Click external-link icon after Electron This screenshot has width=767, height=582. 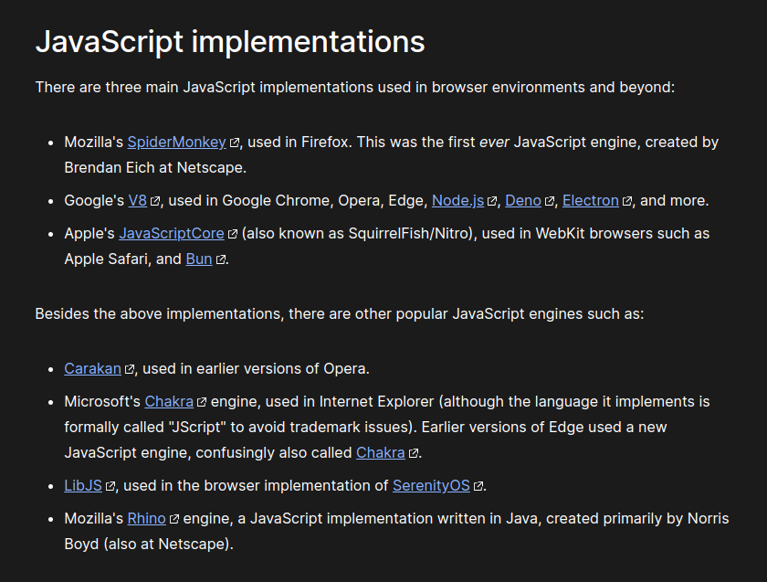point(627,201)
